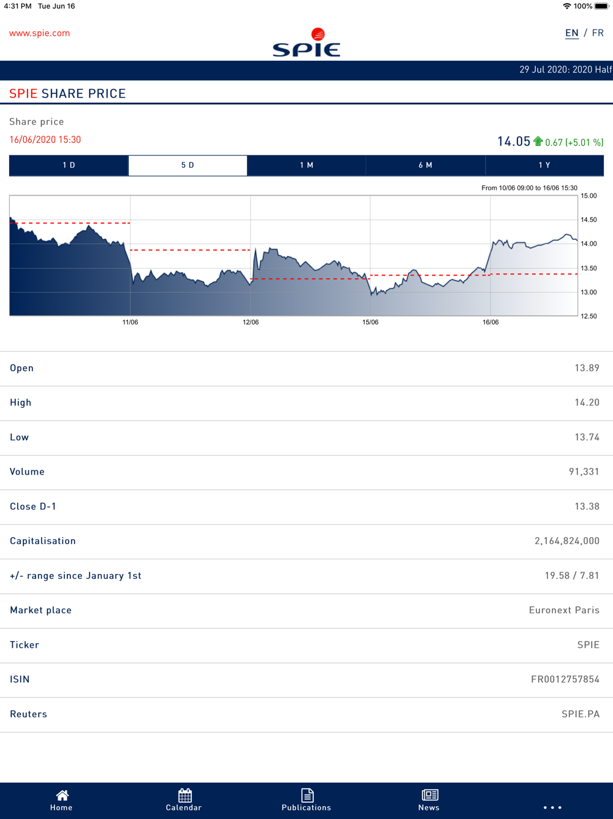Screen dimensions: 613x819
Task: Tap the green up-arrow price indicator
Action: (538, 141)
